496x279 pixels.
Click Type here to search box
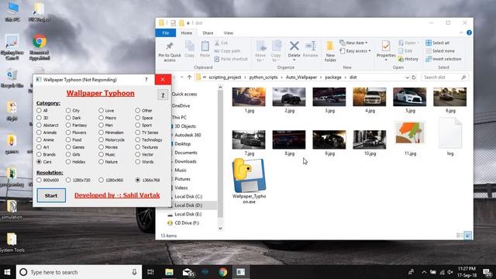[79, 272]
